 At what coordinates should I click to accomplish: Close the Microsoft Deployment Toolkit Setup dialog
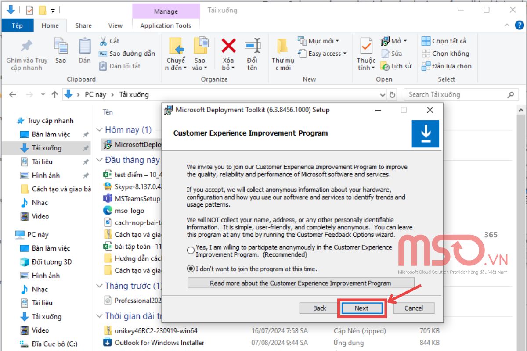(430, 110)
